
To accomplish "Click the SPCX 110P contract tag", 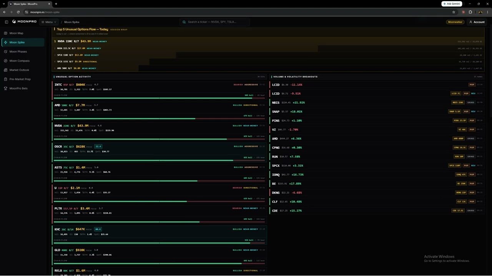I will [x=455, y=166].
